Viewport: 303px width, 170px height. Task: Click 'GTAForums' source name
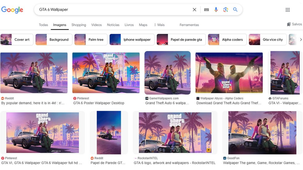281,99
